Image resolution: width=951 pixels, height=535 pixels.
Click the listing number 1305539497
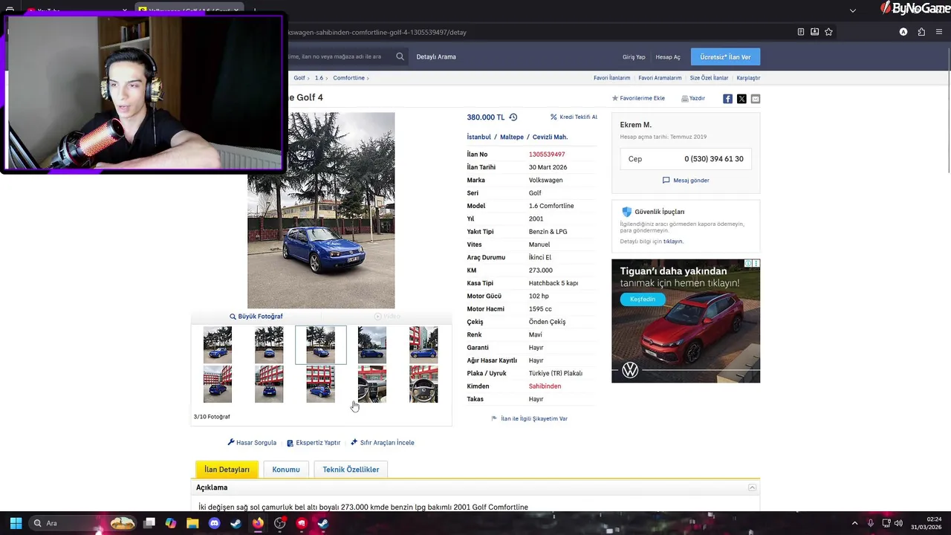(547, 155)
